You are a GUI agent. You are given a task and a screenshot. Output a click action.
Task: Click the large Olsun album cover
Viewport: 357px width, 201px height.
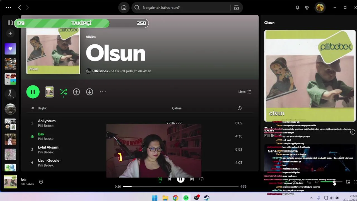(53, 51)
